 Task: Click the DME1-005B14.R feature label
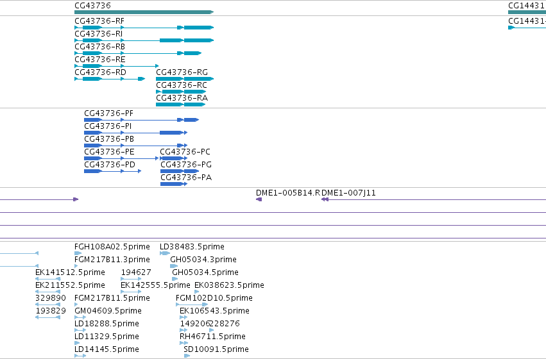[288, 194]
